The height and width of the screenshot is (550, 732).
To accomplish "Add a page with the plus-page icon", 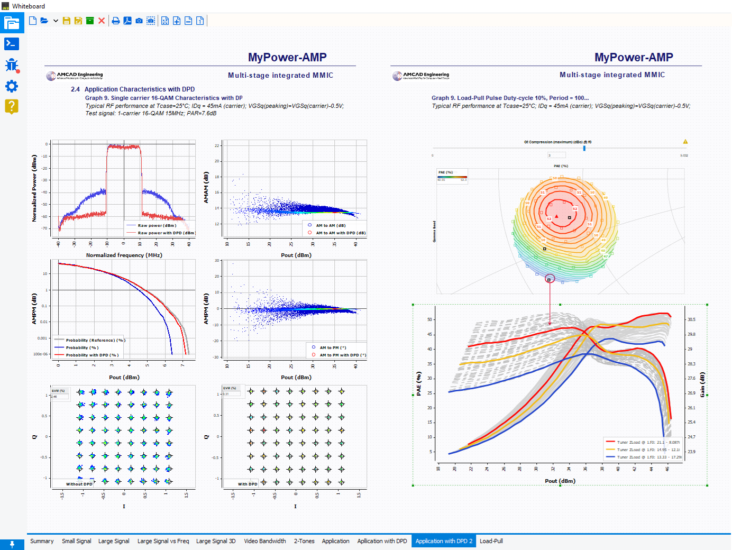I will point(177,21).
